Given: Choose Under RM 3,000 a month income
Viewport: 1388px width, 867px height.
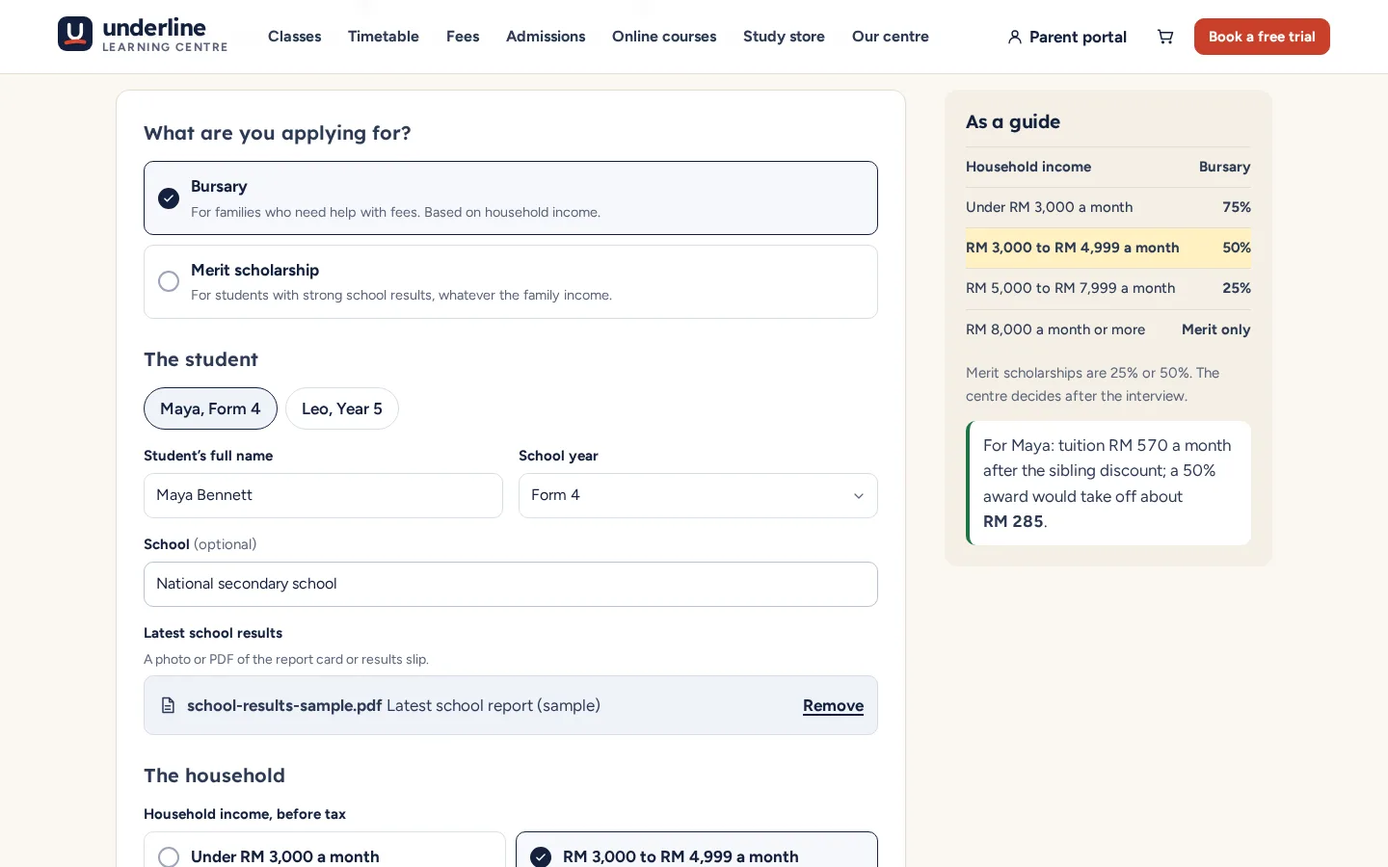Looking at the screenshot, I should click(x=325, y=850).
